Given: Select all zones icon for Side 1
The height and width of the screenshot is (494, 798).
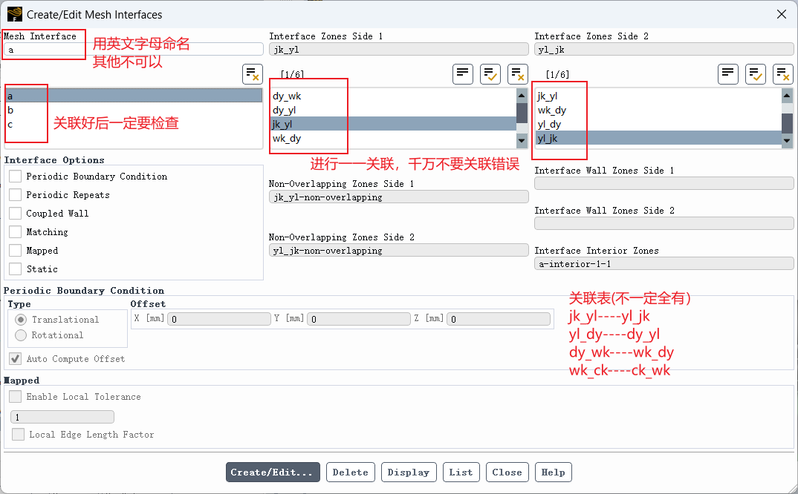Looking at the screenshot, I should [x=490, y=74].
